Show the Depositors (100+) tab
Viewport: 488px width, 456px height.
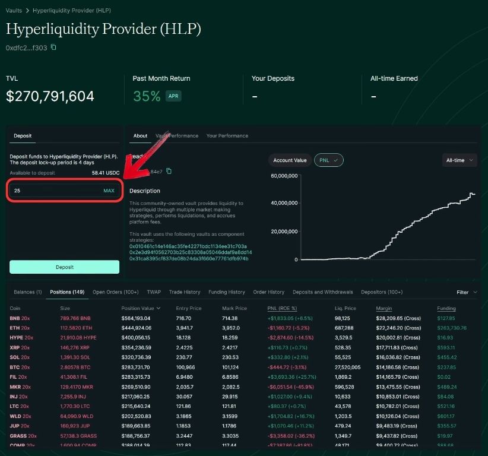[382, 292]
